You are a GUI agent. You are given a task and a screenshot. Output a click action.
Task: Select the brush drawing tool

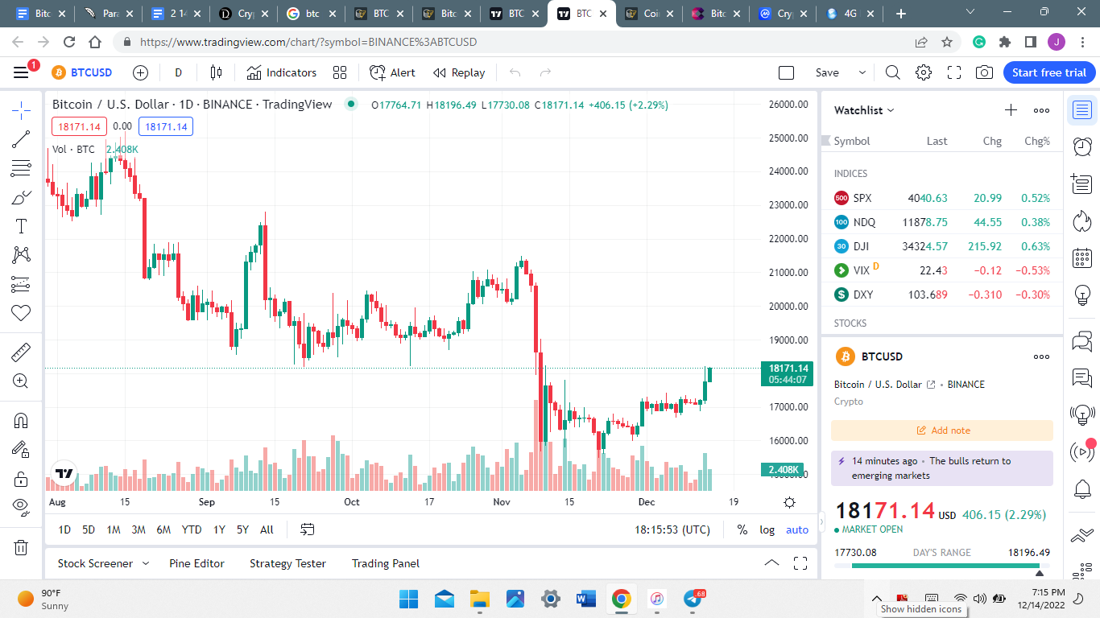21,197
